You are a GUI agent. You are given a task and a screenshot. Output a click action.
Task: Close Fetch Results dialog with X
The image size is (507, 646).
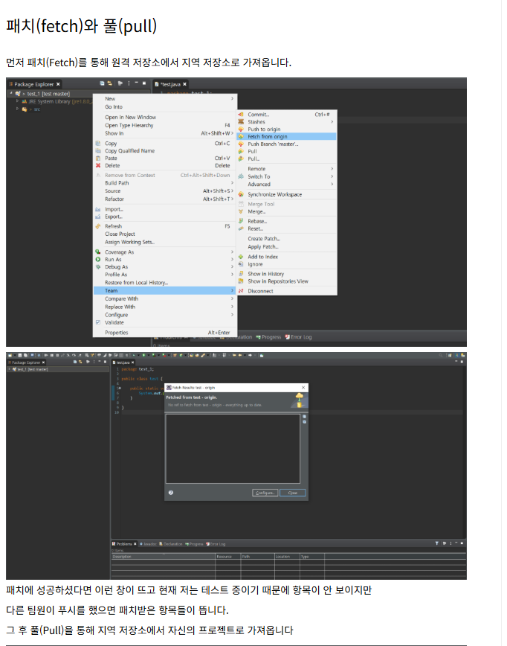click(303, 388)
